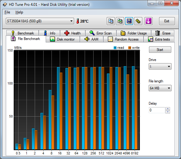Click the orange write legend swatch

point(130,48)
